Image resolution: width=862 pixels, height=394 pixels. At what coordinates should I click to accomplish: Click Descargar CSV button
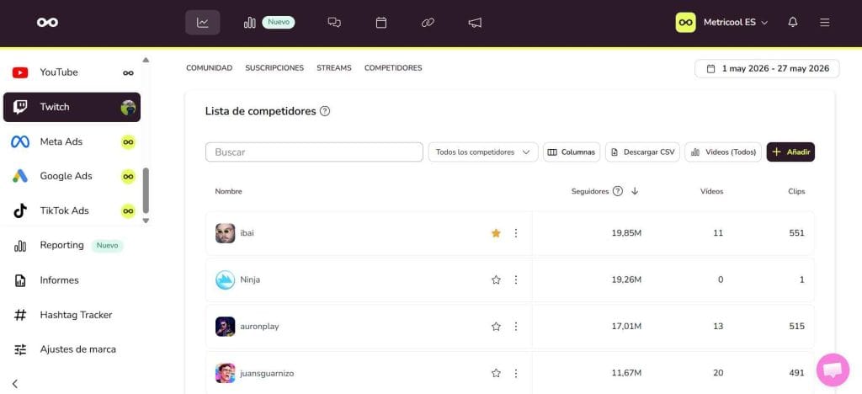[642, 152]
